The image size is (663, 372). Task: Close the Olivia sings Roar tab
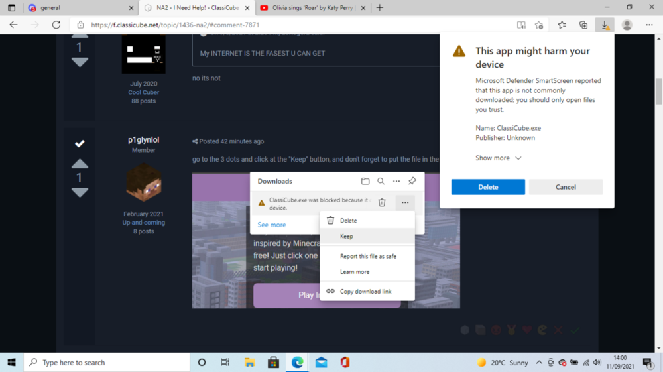pyautogui.click(x=363, y=7)
